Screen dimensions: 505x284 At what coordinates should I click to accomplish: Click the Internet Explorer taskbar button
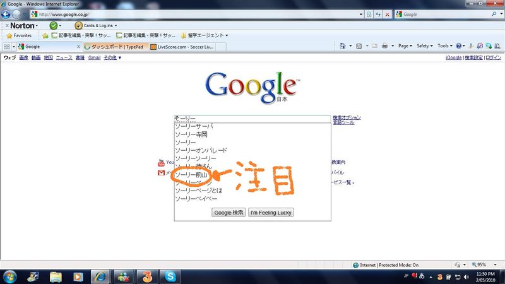(100, 276)
